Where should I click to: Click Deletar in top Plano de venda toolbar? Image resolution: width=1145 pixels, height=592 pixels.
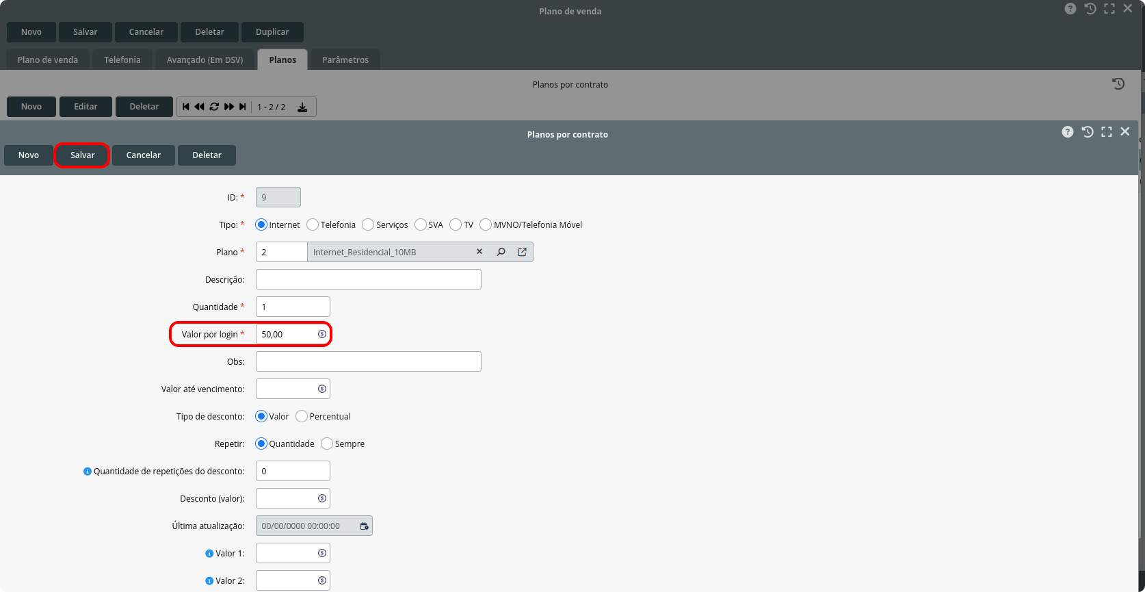pos(210,32)
